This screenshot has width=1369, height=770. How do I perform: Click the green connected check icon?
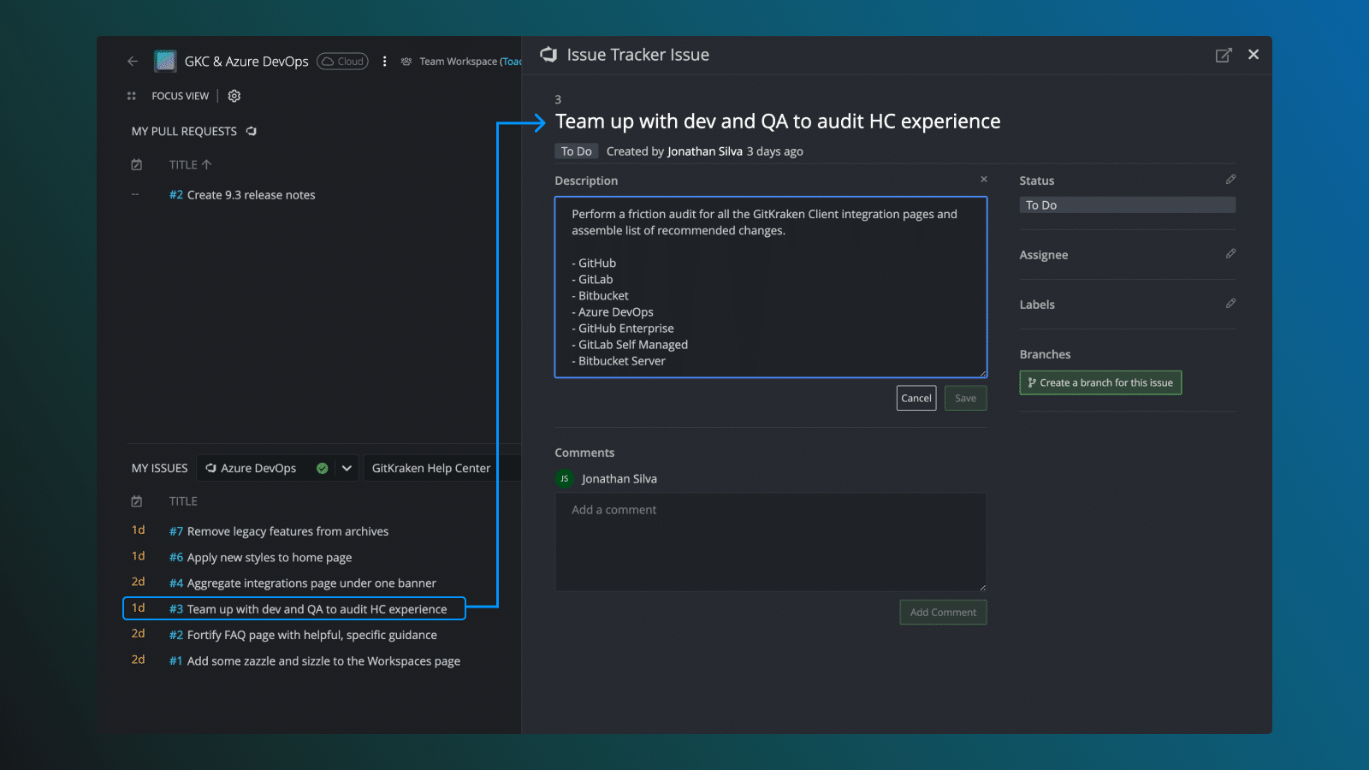pyautogui.click(x=323, y=468)
